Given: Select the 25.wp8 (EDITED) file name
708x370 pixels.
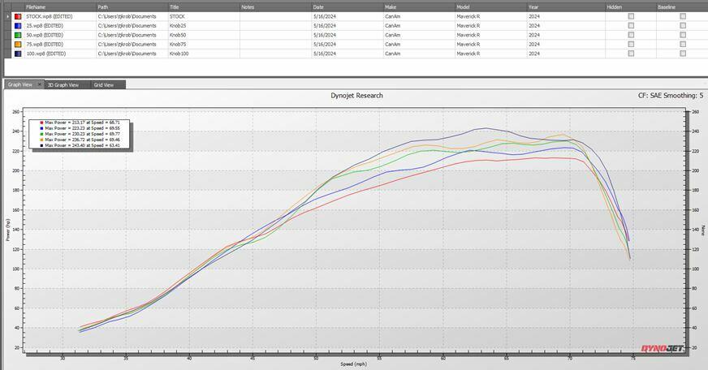Looking at the screenshot, I should [x=45, y=26].
